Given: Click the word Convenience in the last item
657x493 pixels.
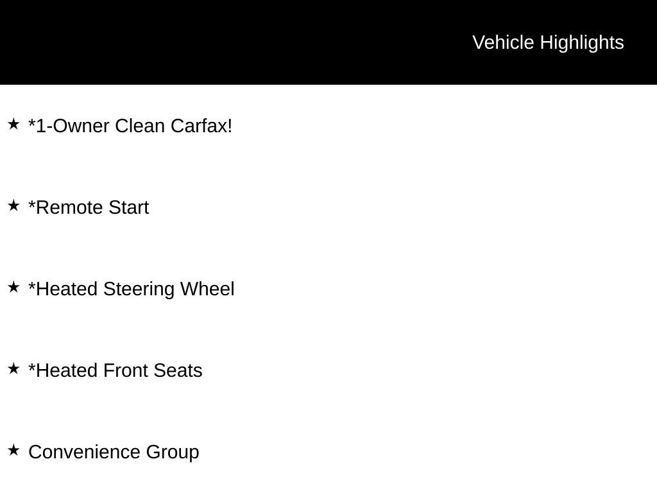Looking at the screenshot, I should tap(85, 452).
